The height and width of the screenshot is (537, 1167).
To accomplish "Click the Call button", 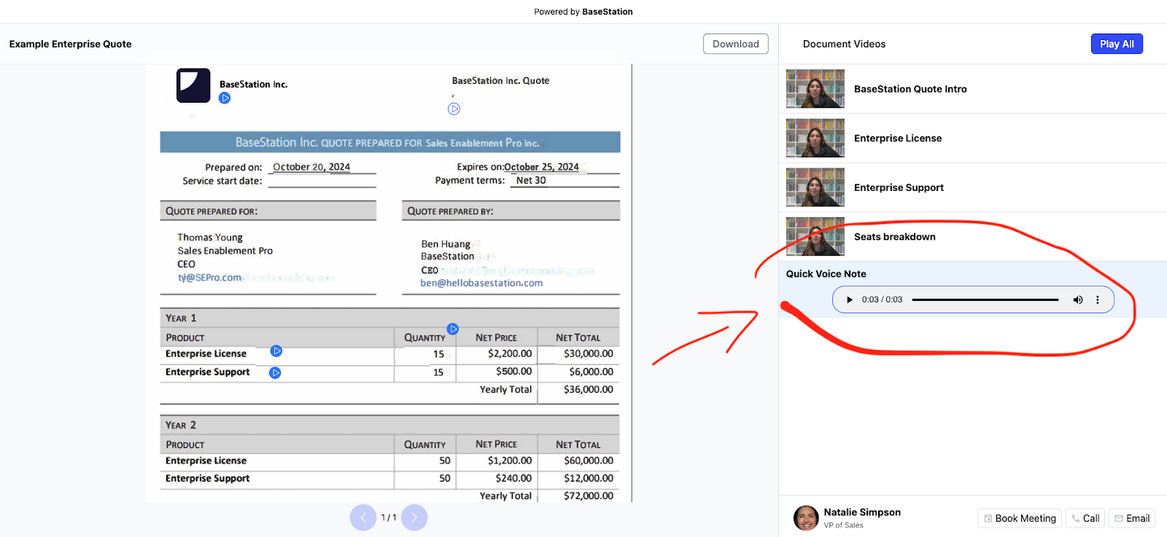I will pos(1085,518).
